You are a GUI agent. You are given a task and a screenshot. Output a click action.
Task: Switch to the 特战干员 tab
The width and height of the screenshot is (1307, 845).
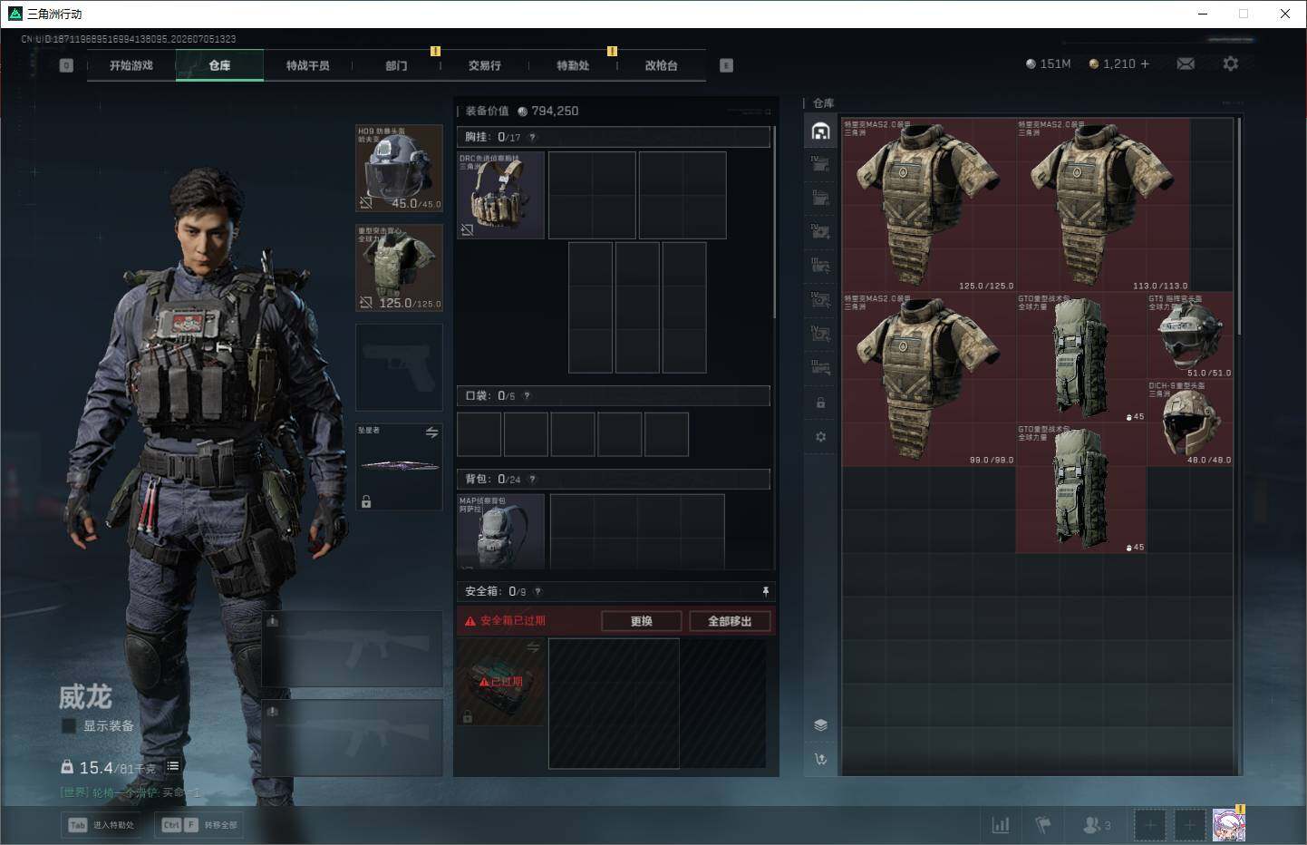(308, 65)
